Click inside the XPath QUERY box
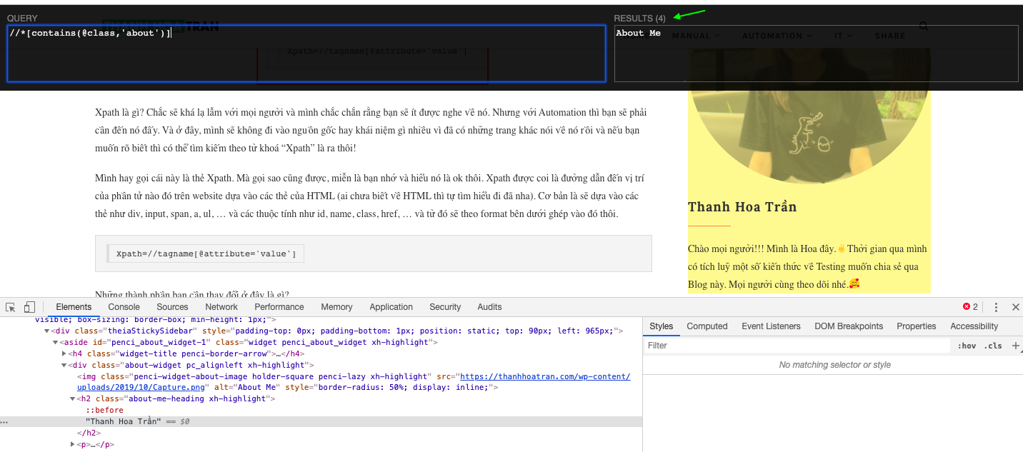The width and height of the screenshot is (1023, 452). tap(306, 54)
